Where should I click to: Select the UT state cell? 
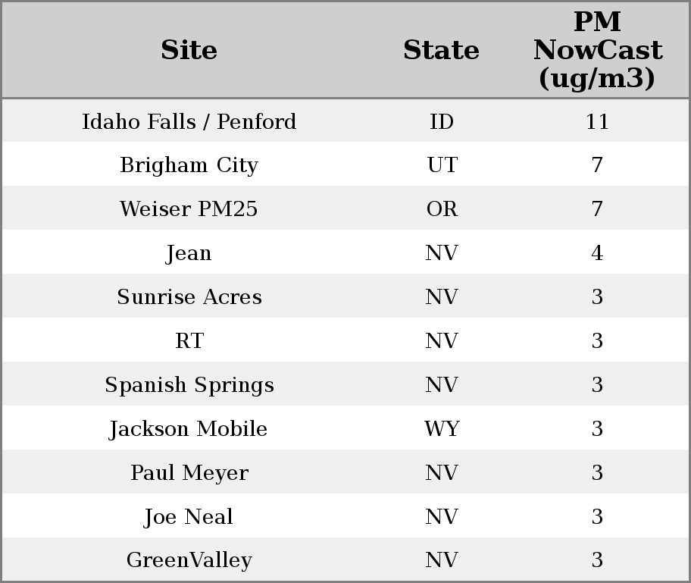[442, 165]
